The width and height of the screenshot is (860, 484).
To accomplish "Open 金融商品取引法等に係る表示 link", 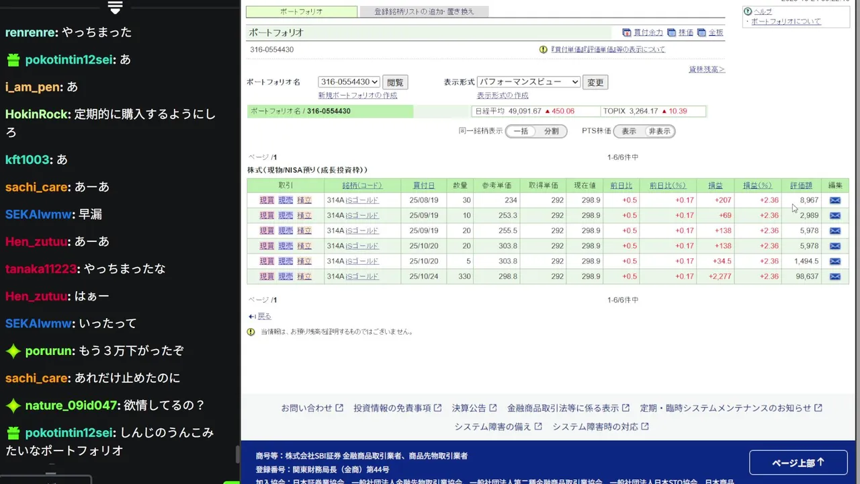I will tap(563, 408).
